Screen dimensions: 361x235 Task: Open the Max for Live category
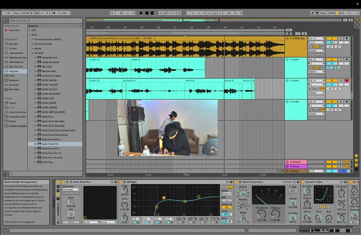[x=16, y=67]
